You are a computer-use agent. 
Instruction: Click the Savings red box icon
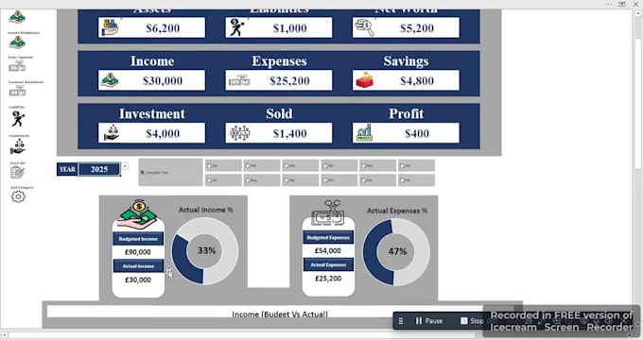pyautogui.click(x=365, y=80)
